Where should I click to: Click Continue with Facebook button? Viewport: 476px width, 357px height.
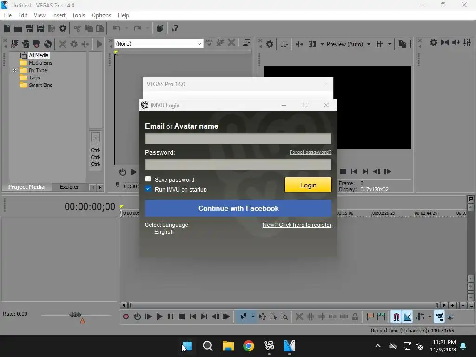[238, 208]
